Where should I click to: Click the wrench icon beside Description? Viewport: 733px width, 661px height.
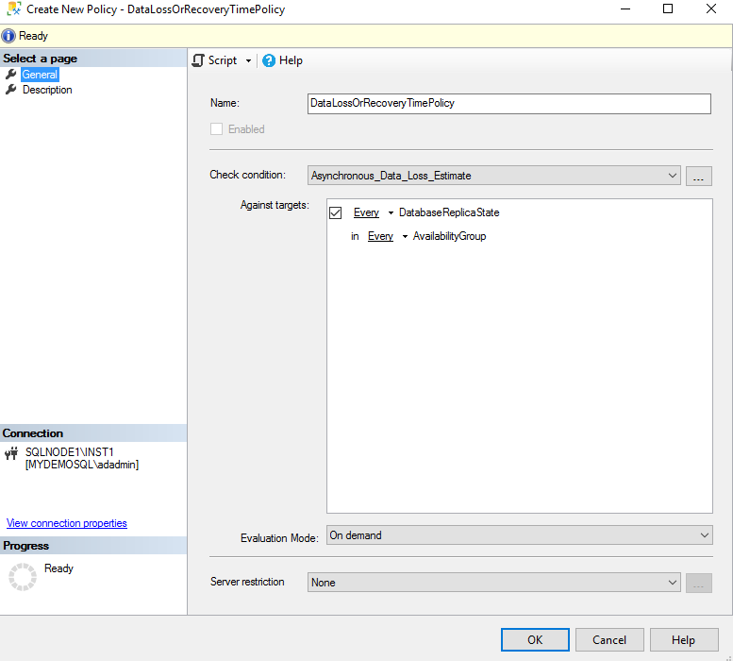click(10, 90)
